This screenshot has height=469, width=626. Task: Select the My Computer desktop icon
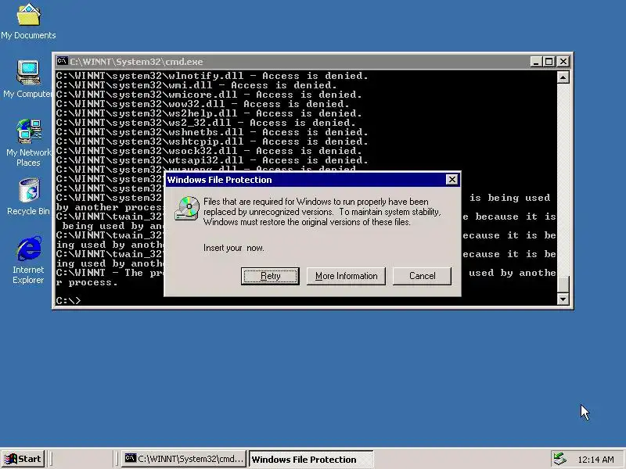28,79
